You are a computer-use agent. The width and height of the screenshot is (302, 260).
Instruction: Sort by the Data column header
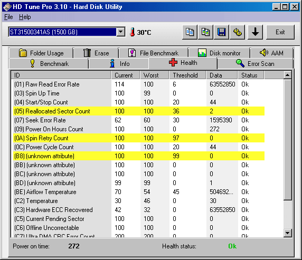222,75
